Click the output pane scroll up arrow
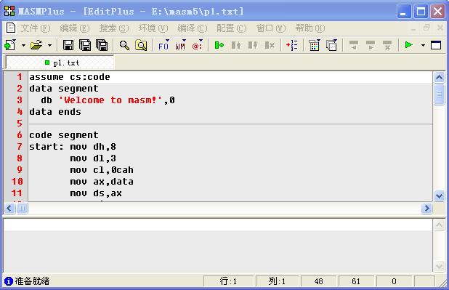 coord(439,225)
